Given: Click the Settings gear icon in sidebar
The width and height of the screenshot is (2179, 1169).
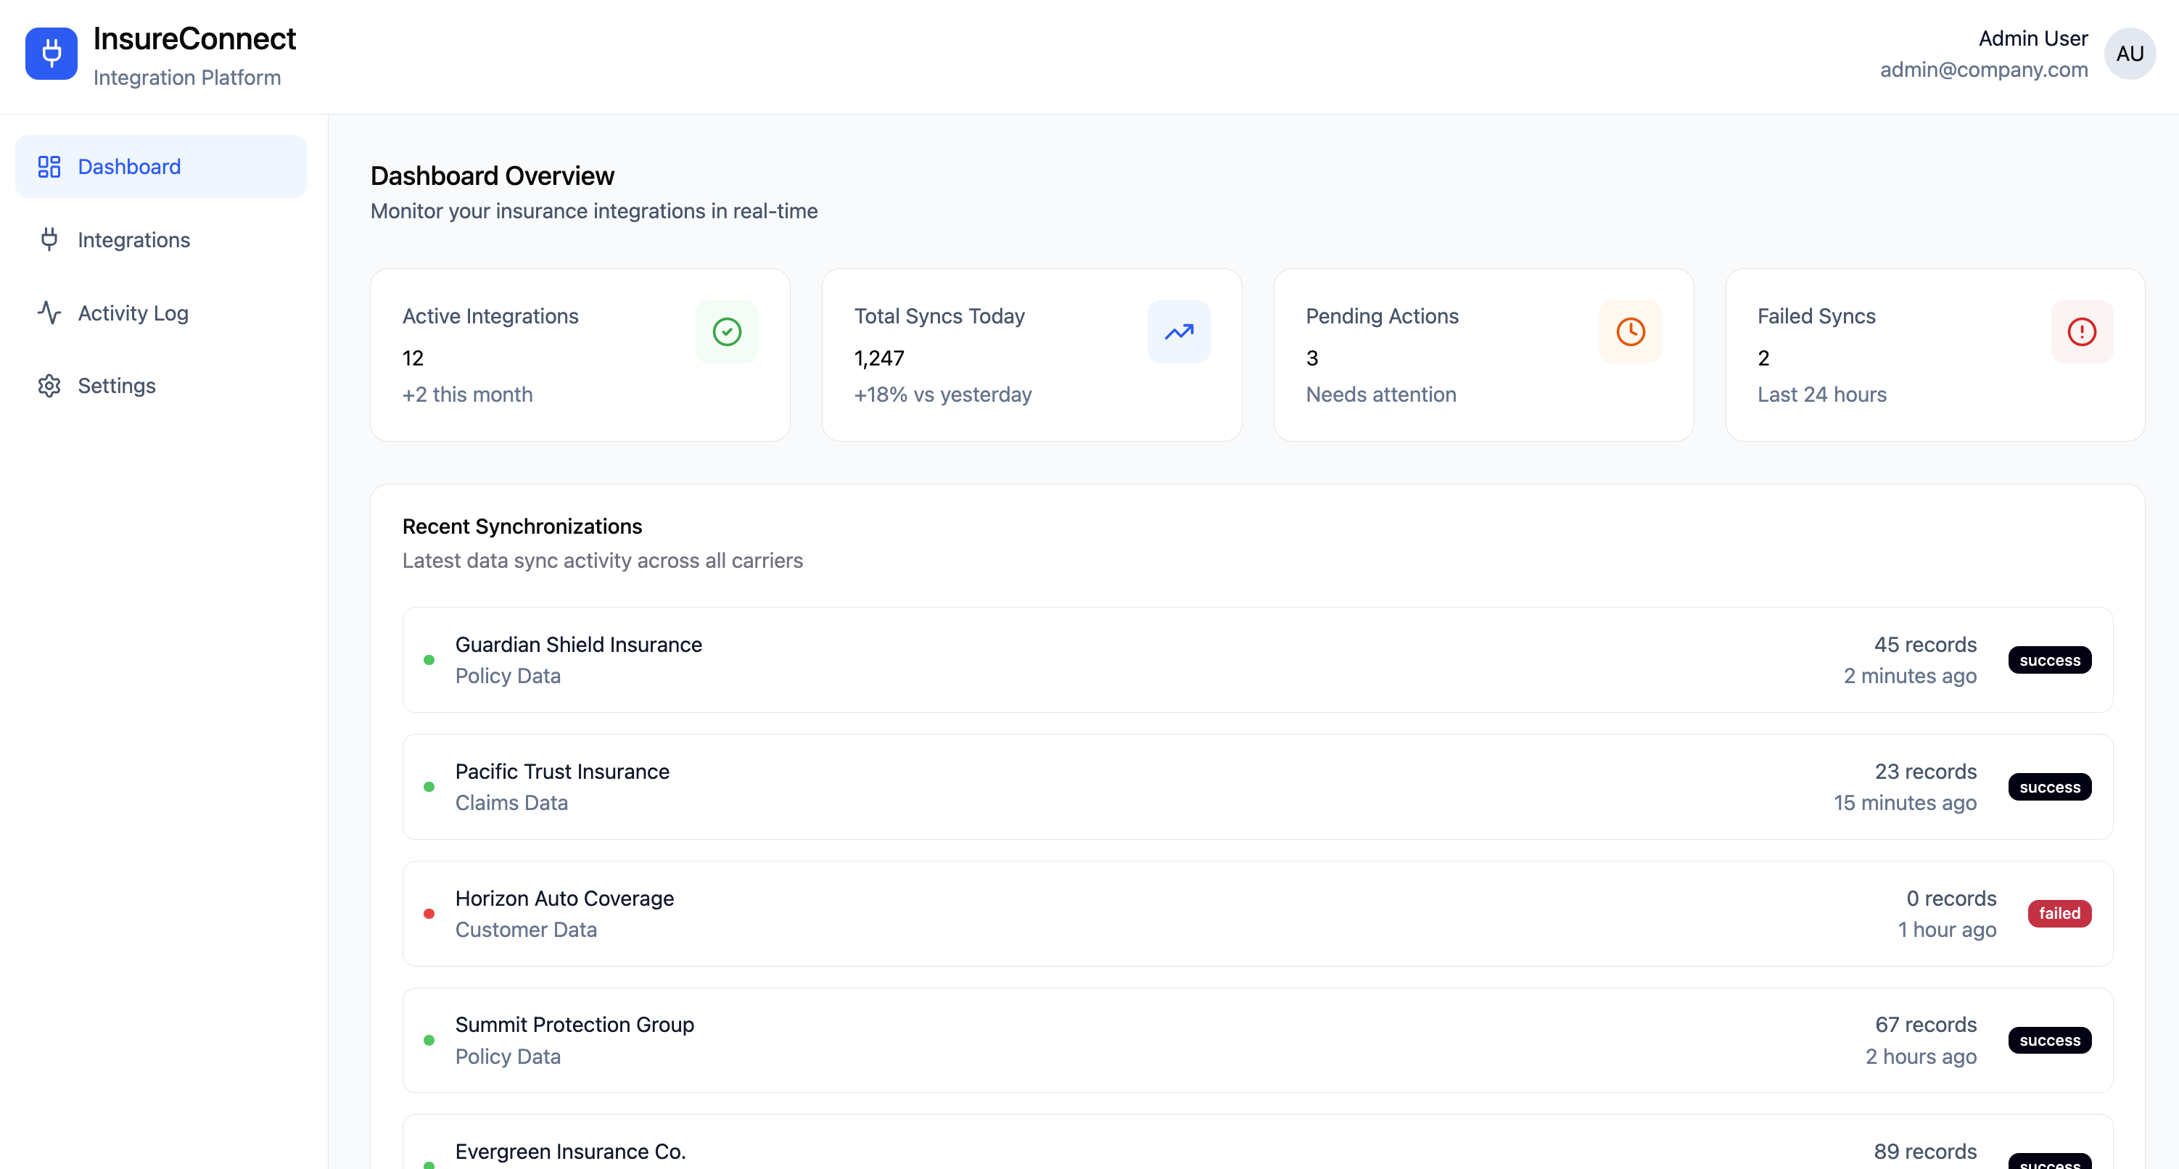Looking at the screenshot, I should coord(49,386).
